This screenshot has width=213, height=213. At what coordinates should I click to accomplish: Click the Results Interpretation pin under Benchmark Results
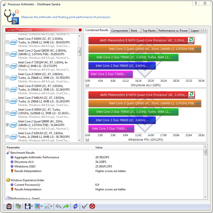(x=12, y=171)
